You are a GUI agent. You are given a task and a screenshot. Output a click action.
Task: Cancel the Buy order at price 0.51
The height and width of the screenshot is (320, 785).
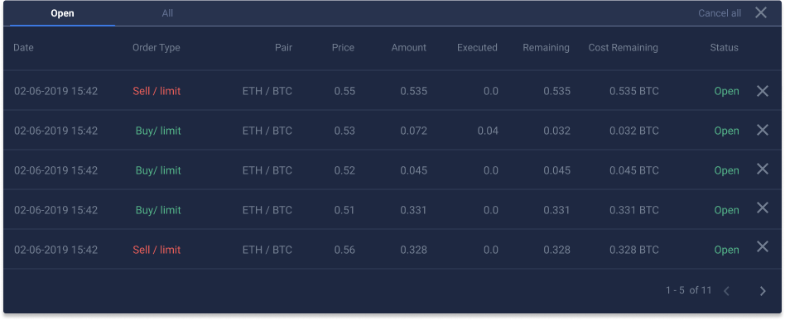pos(762,208)
